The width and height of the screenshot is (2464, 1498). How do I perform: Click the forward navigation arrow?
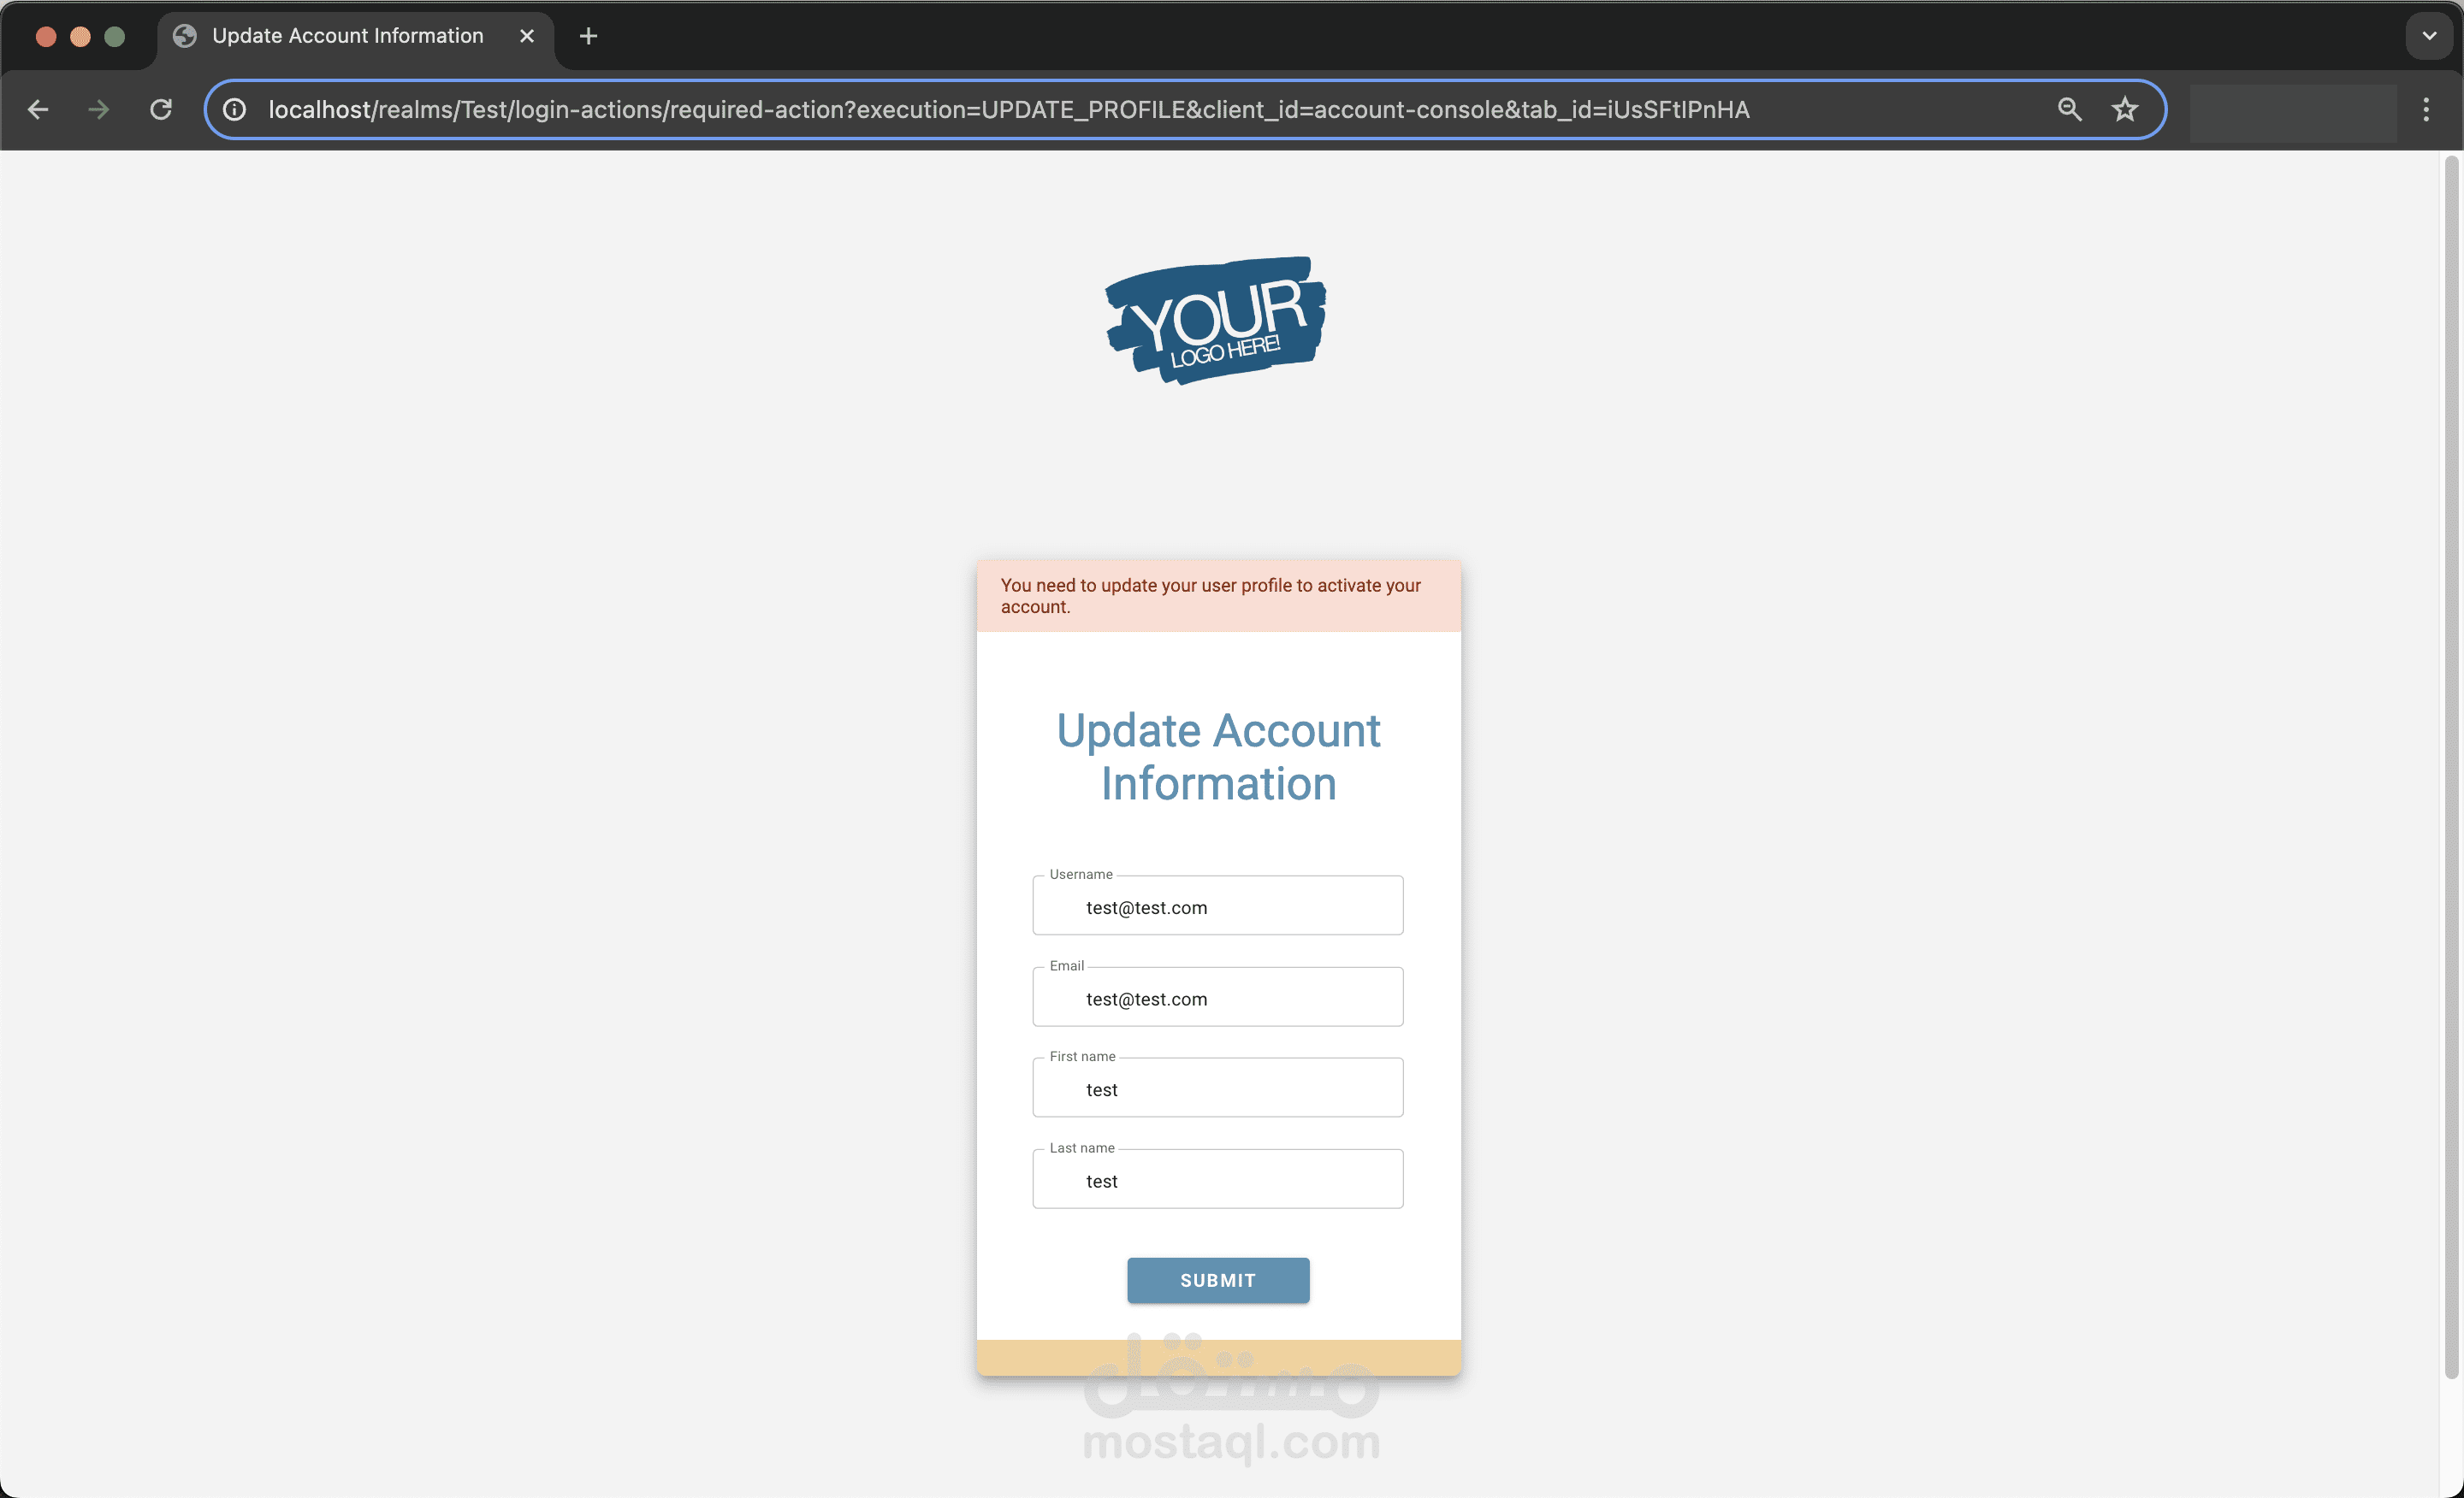coord(98,110)
